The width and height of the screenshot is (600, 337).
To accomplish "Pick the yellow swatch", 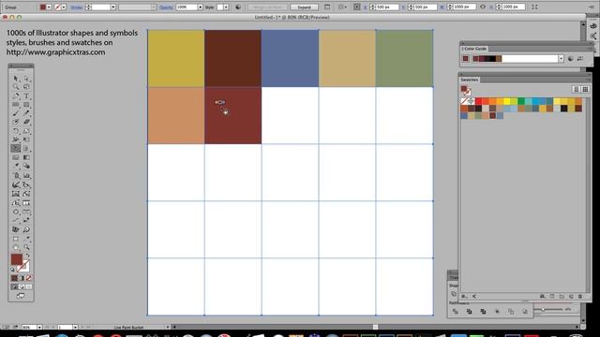I will pos(506,101).
